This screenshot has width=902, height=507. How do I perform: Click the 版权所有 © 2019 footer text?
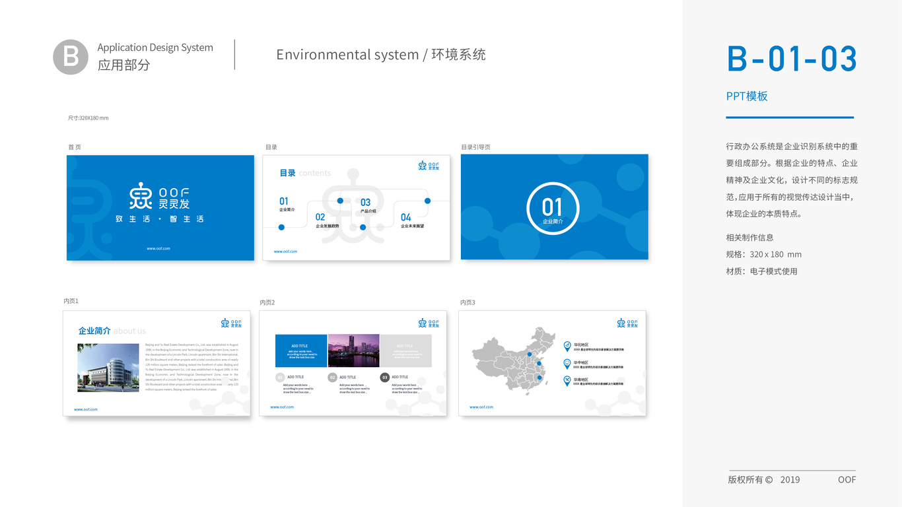(763, 480)
